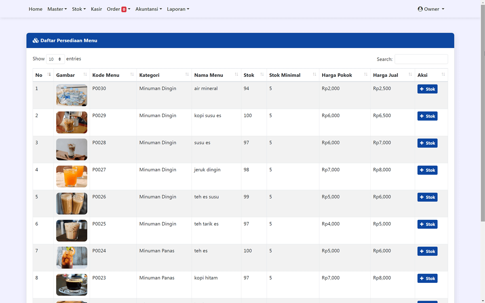Click Minuman Panas category in teh es row
Image resolution: width=485 pixels, height=303 pixels.
pyautogui.click(x=157, y=251)
